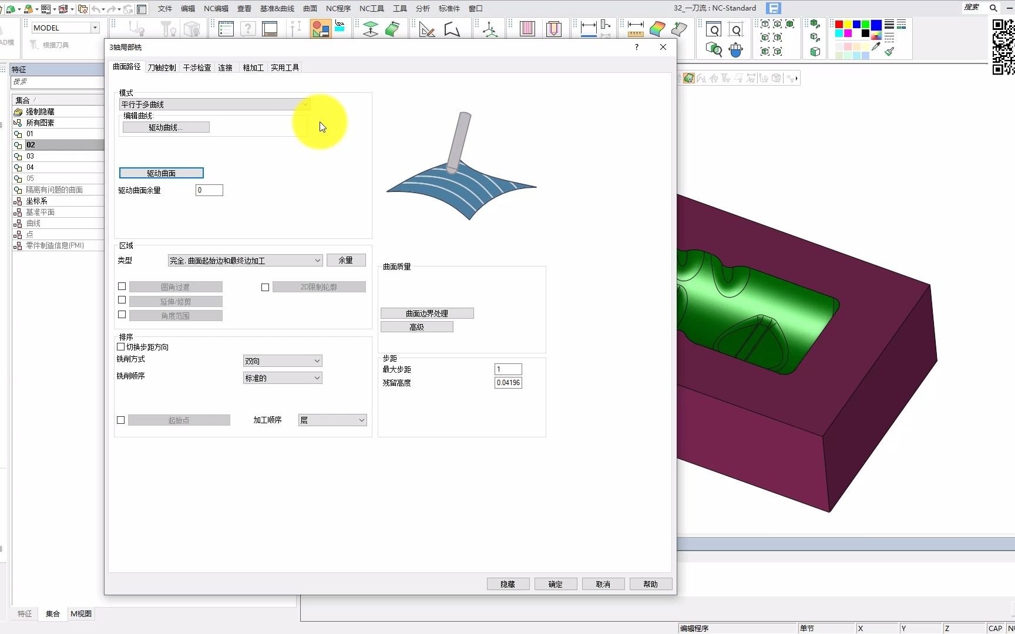The width and height of the screenshot is (1015, 634).
Task: Open the NC程序 menu
Action: pos(338,8)
